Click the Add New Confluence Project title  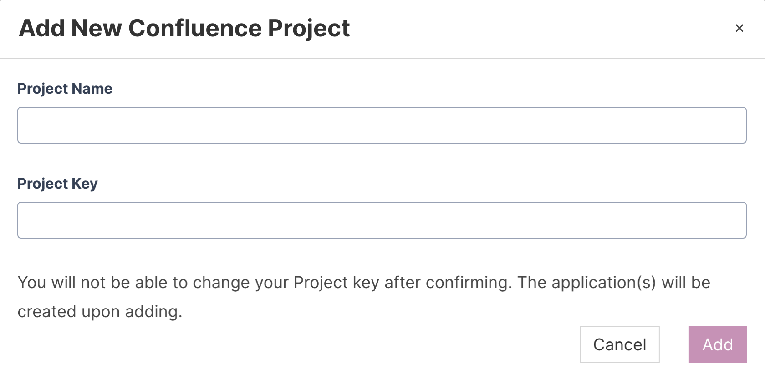[x=184, y=28]
